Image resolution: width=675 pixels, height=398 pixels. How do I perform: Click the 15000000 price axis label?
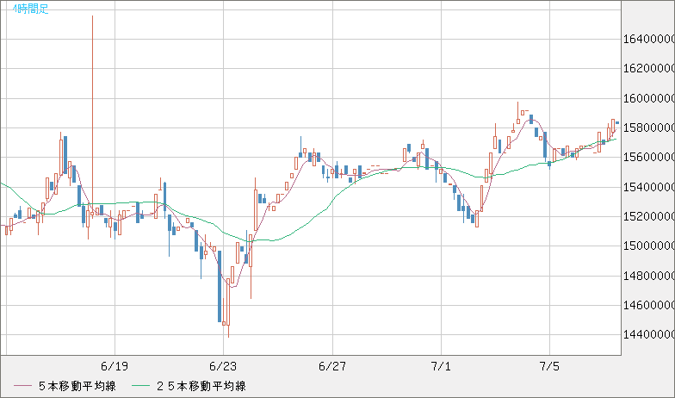649,246
